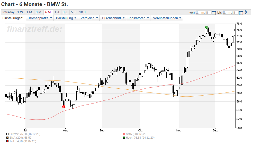The height and width of the screenshot is (145, 253).
Task: Click 'Hoch: 76,68 (24.11.20)' legend text
Action: tap(140, 138)
